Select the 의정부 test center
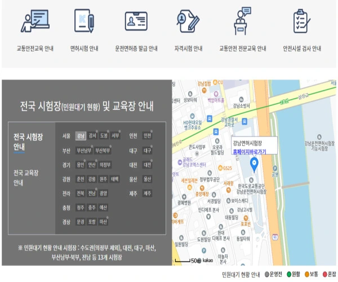Viewport: 338px width, 282px height. (105, 165)
